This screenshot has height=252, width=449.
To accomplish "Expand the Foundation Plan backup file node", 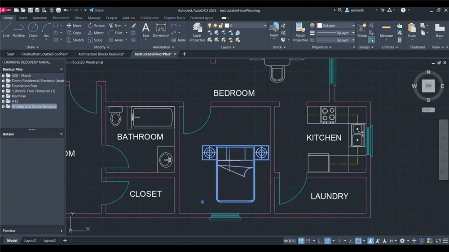I will click(x=3, y=86).
